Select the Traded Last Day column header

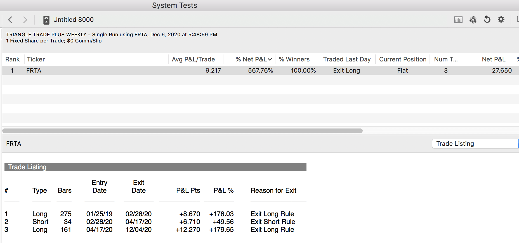(x=347, y=59)
